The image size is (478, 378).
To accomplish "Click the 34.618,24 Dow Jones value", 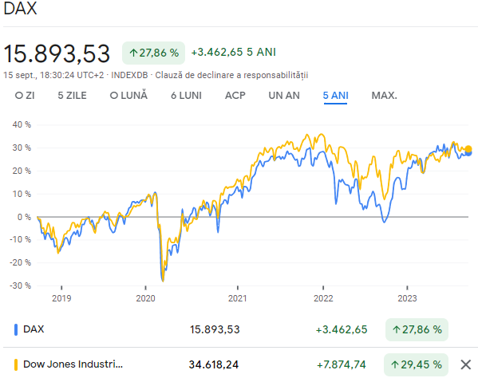I will point(214,364).
